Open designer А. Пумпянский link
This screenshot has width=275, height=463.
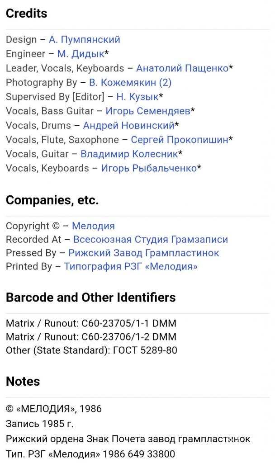pyautogui.click(x=84, y=39)
